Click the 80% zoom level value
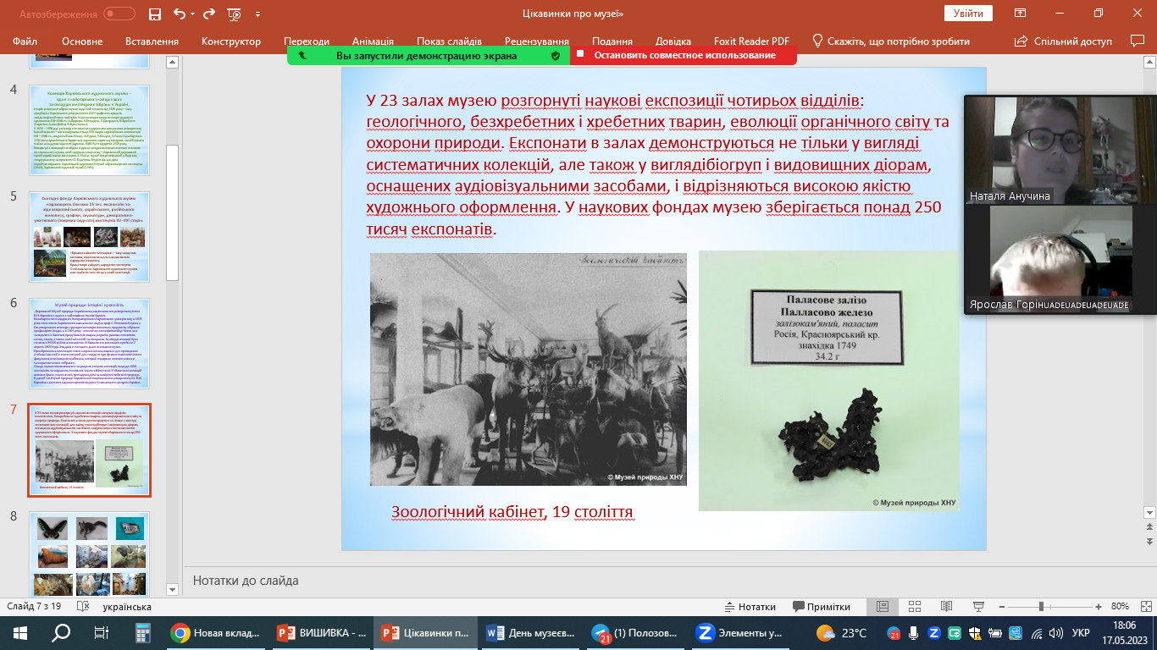This screenshot has width=1157, height=650. 1120,607
